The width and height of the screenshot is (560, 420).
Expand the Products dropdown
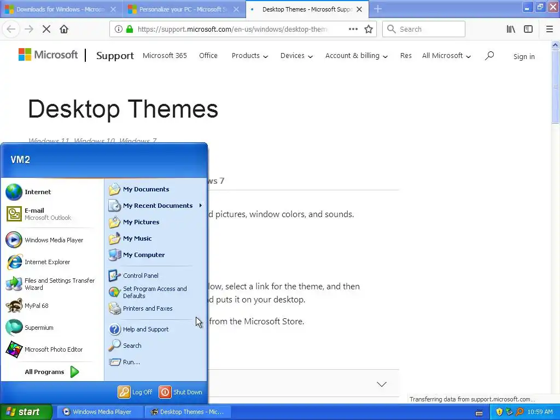(249, 56)
